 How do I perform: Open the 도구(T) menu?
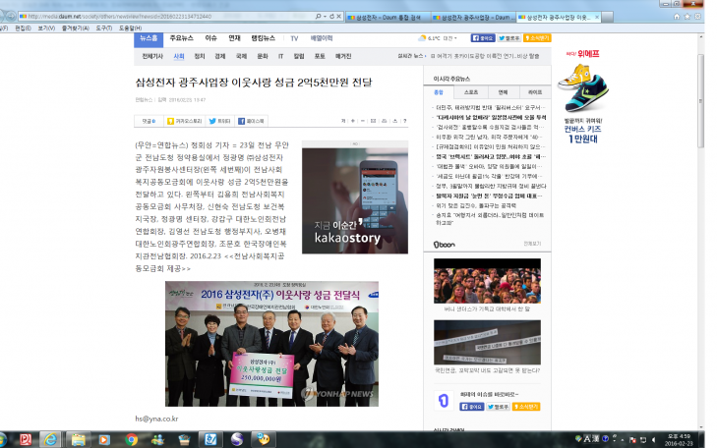click(x=104, y=28)
